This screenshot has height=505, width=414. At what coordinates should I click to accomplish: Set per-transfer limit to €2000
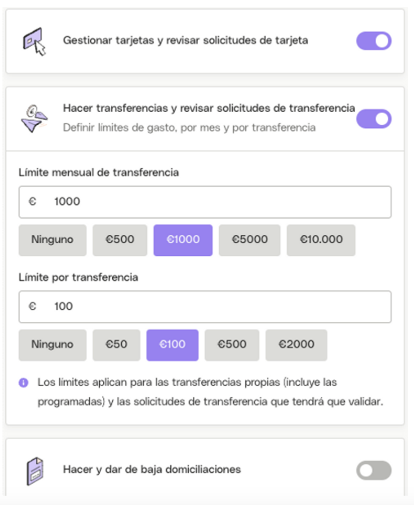(296, 345)
